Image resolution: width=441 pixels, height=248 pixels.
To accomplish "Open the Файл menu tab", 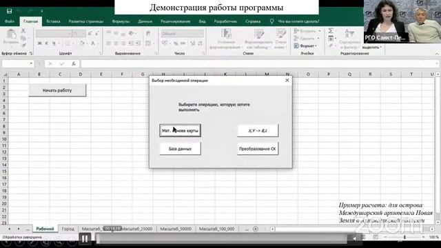I will tap(9, 21).
